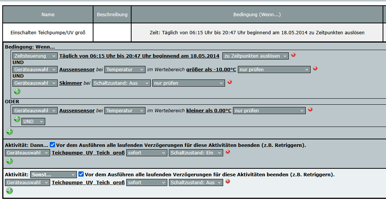Click the empty Beschreibung cell of the program row
This screenshot has height=200, width=386.
[x=112, y=32]
